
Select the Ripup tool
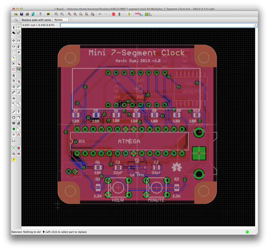tap(19, 104)
